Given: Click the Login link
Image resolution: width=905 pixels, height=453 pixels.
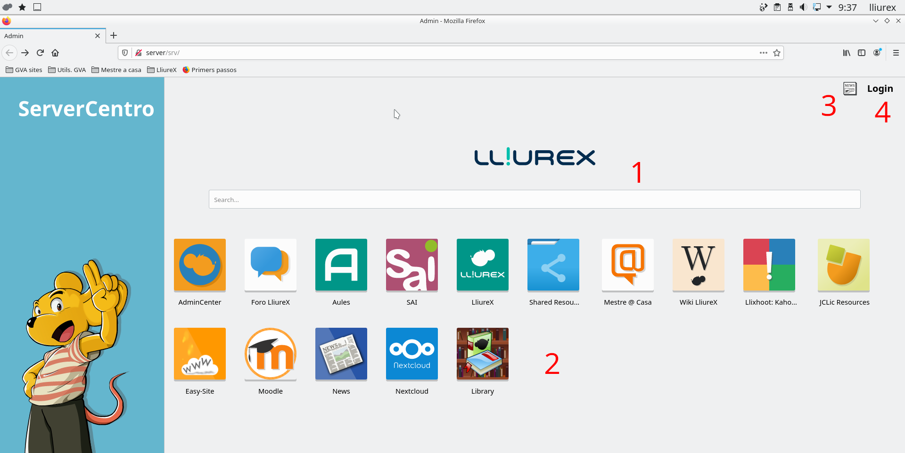Looking at the screenshot, I should click(x=880, y=89).
